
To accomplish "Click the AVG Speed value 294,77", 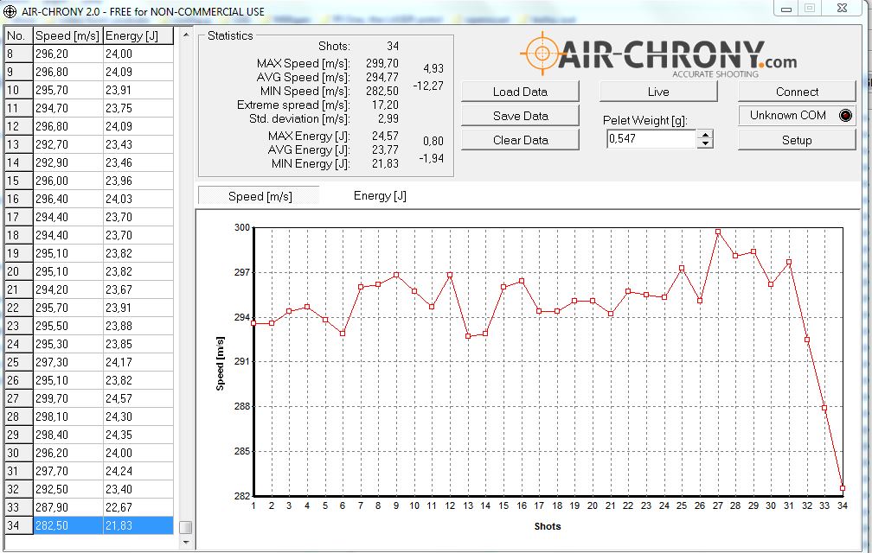I will [x=382, y=77].
